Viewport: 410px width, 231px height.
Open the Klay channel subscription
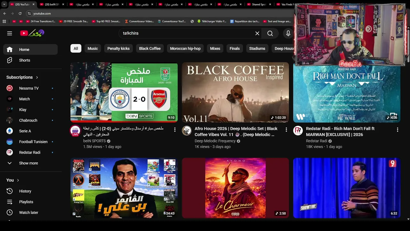pyautogui.click(x=30, y=110)
